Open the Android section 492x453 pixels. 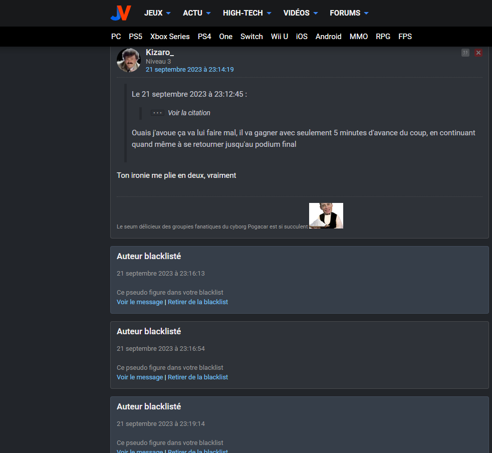point(328,37)
